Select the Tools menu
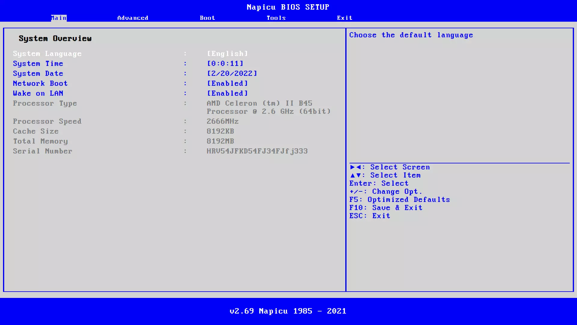 coord(276,18)
